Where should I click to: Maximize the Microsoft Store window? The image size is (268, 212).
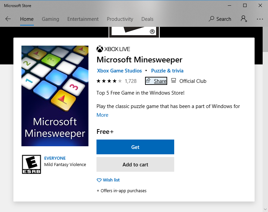(x=245, y=5)
